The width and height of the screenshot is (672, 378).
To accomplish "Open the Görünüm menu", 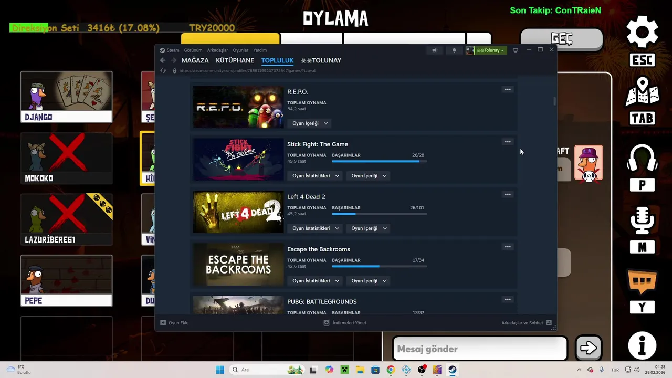I will pos(193,50).
